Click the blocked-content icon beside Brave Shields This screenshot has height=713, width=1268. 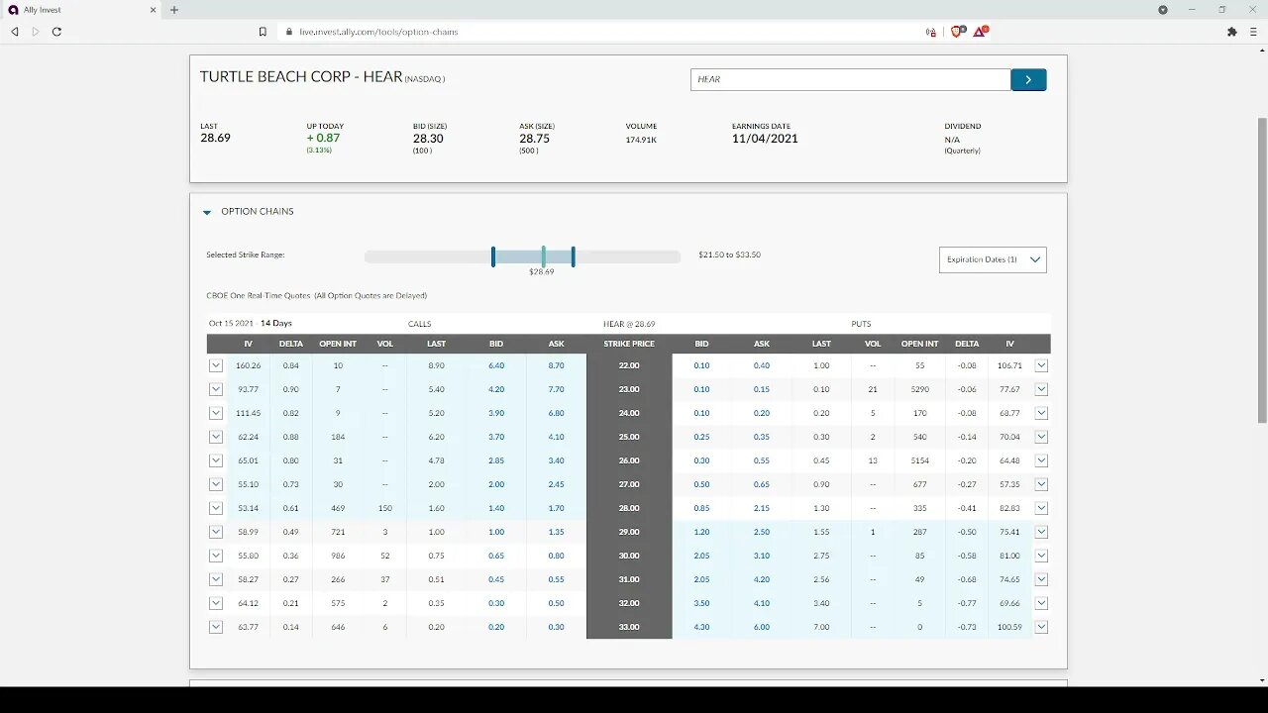click(931, 32)
